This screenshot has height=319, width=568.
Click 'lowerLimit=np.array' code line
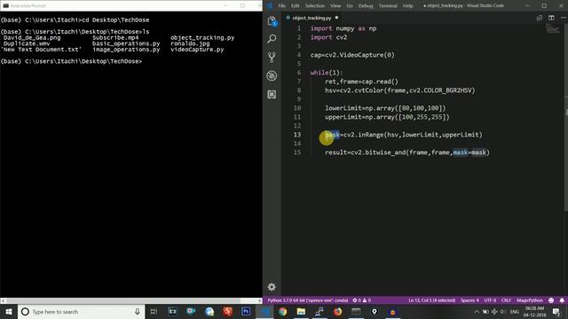[x=385, y=108]
